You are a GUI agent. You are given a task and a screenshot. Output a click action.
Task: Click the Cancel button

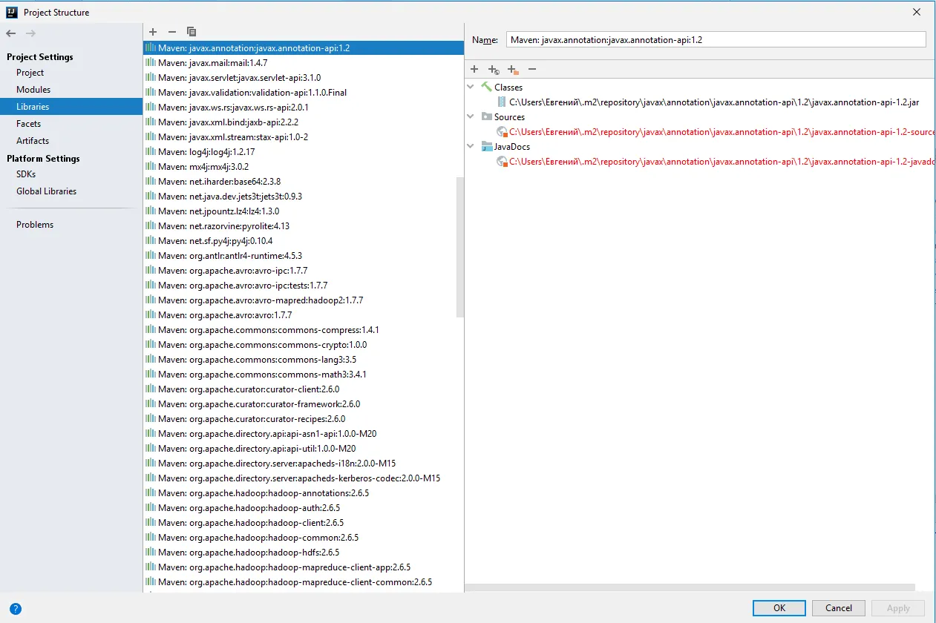839,607
